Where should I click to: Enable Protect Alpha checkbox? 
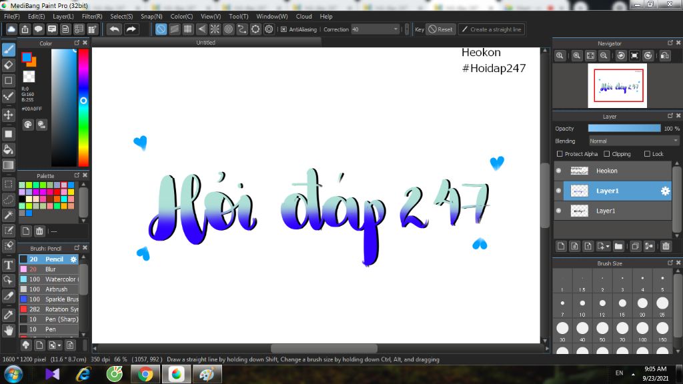[x=560, y=154]
